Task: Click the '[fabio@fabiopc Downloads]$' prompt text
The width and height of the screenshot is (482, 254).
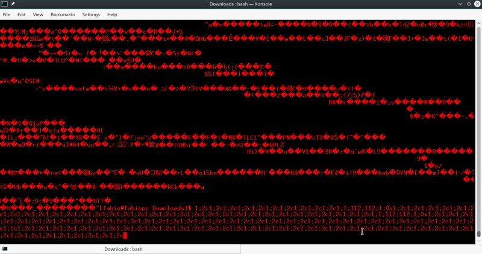Action: click(145, 208)
